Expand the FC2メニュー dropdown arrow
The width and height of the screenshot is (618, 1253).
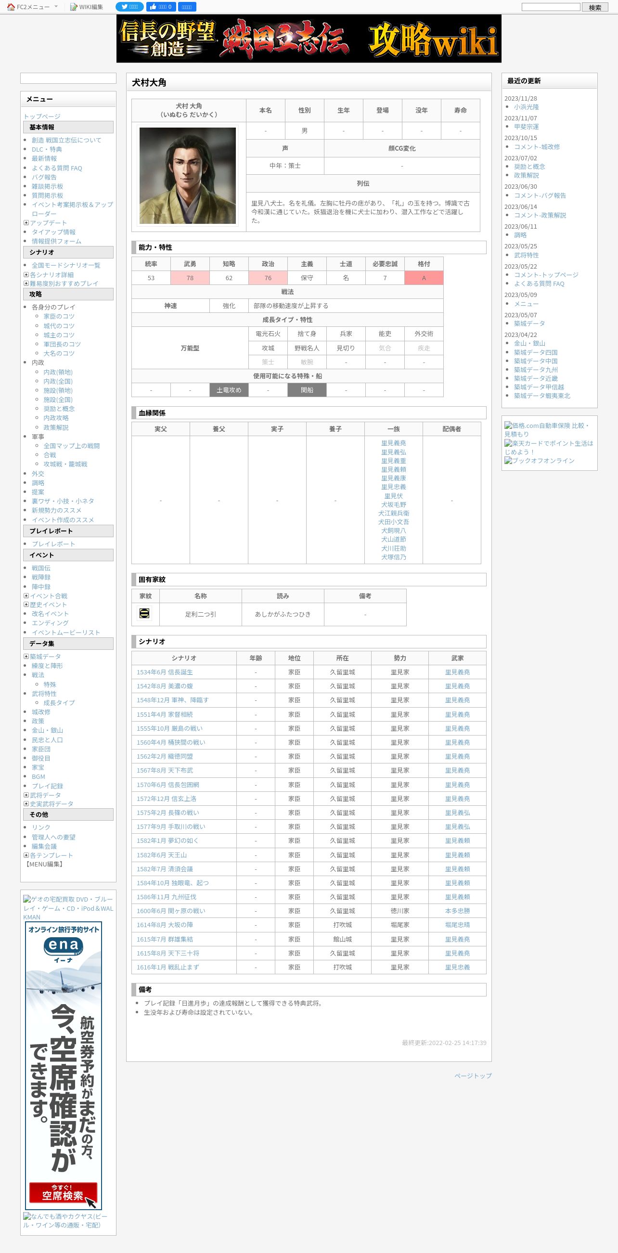(x=56, y=7)
